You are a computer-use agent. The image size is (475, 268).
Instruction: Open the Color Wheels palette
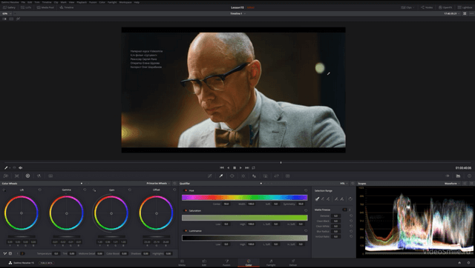click(x=27, y=176)
